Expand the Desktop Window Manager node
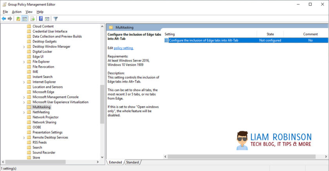The image size is (329, 171). [24, 47]
